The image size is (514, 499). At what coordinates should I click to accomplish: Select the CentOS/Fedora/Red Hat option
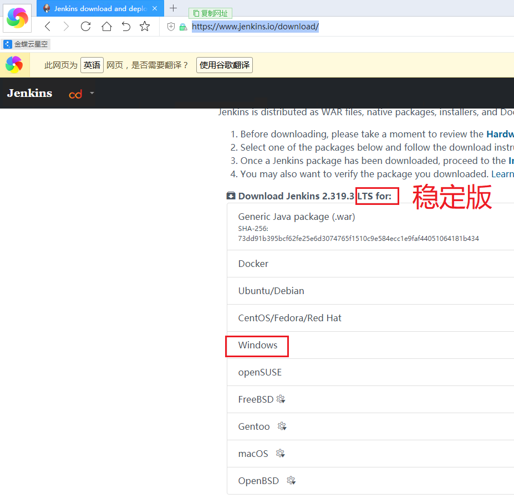(x=370, y=318)
